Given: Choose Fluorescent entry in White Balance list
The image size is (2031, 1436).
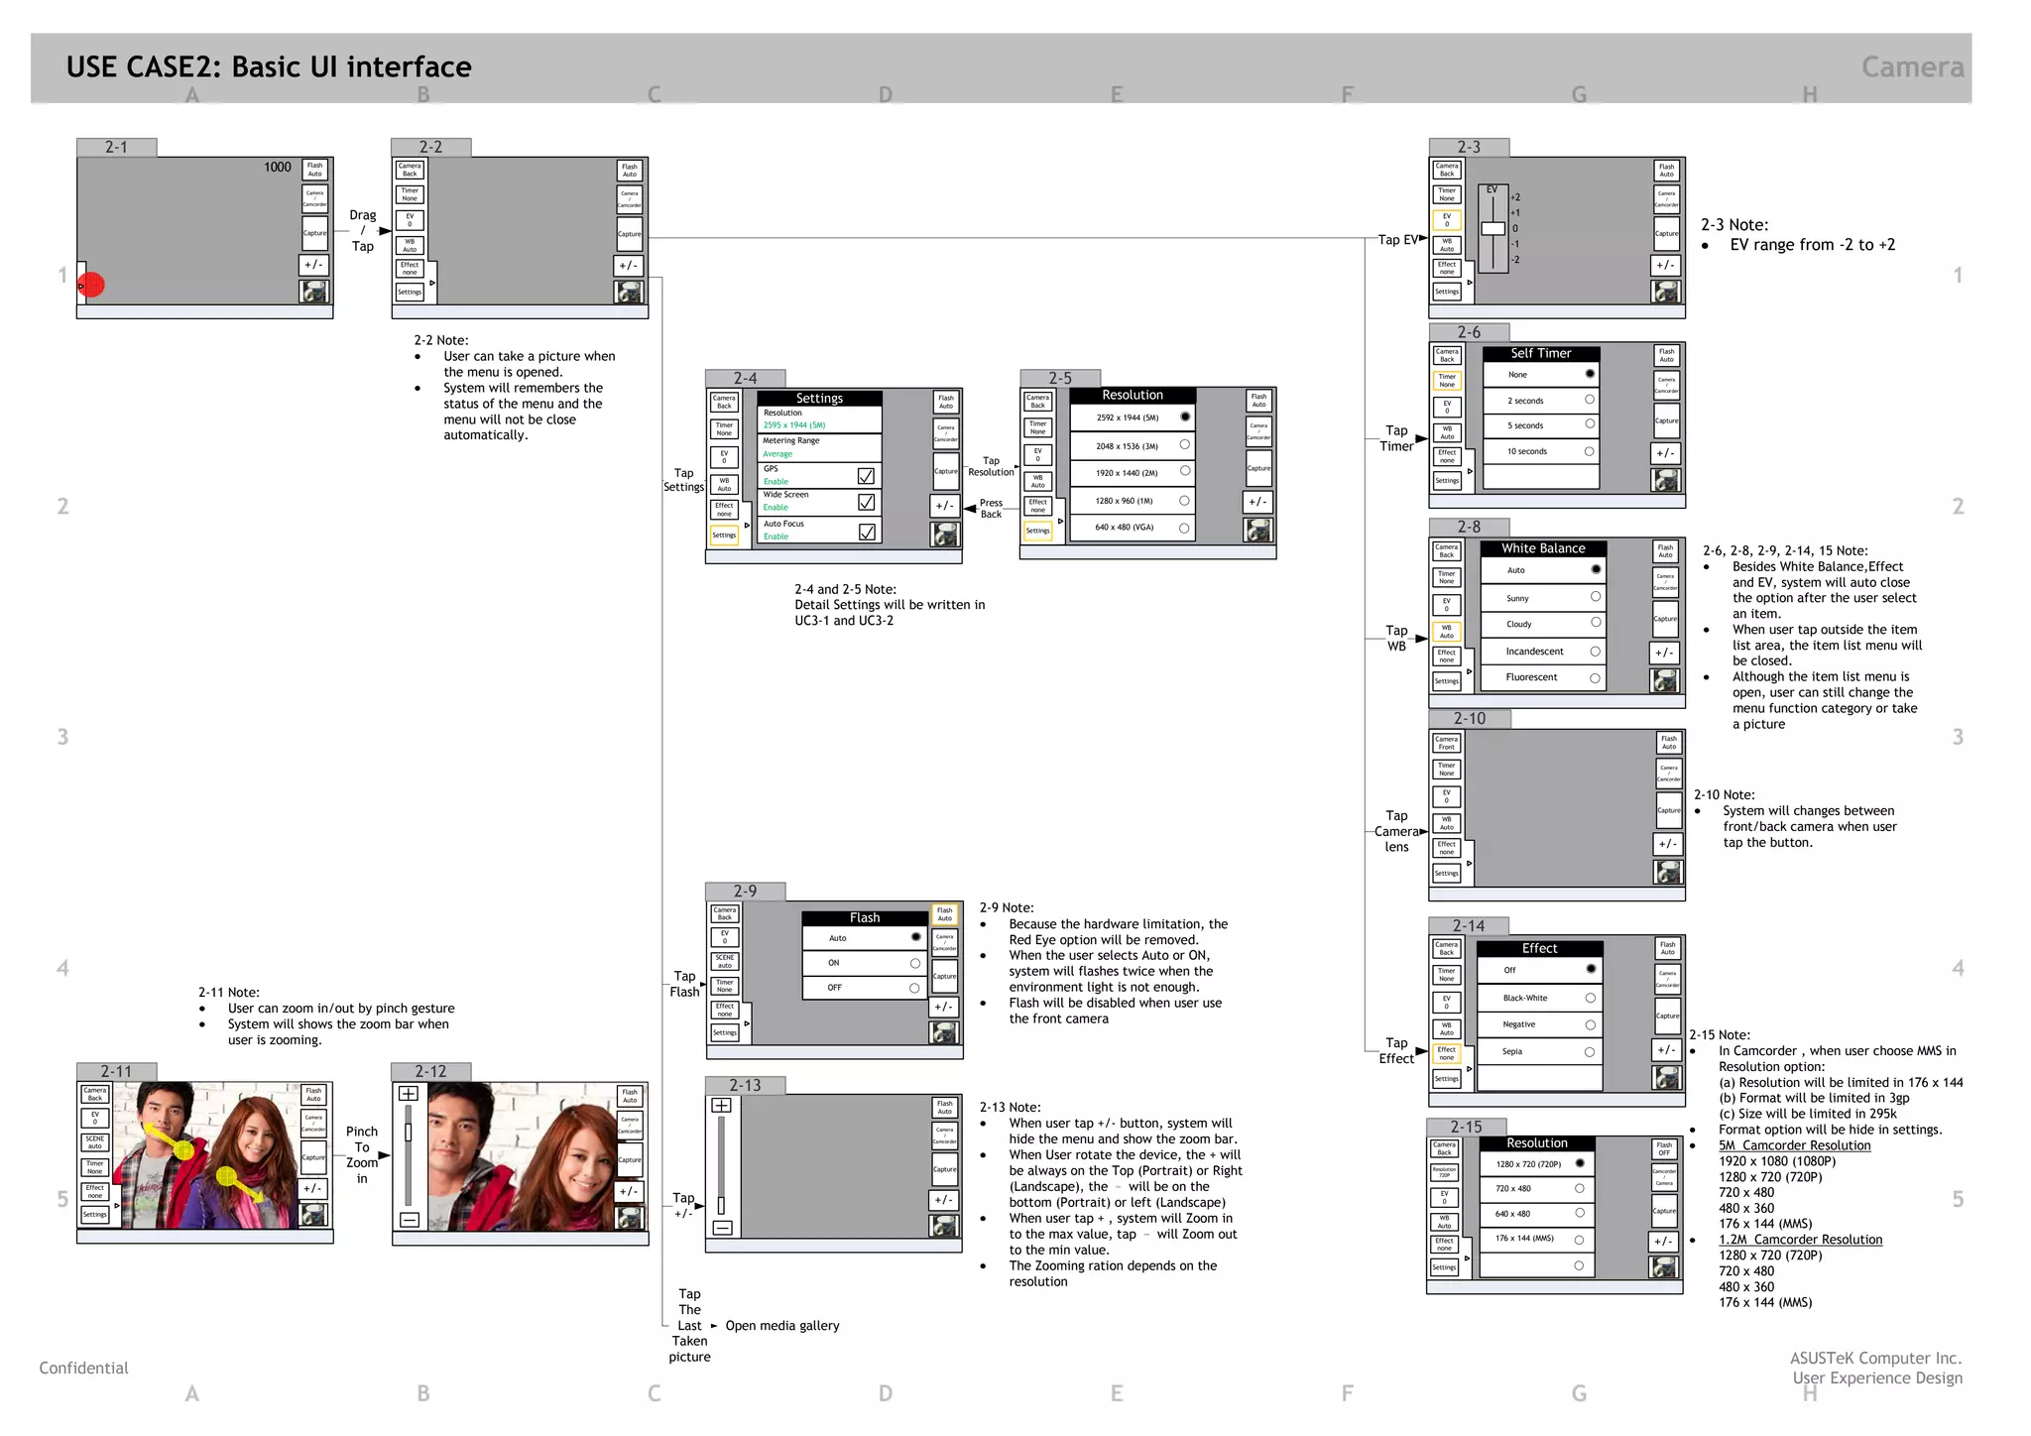Looking at the screenshot, I should (1542, 677).
